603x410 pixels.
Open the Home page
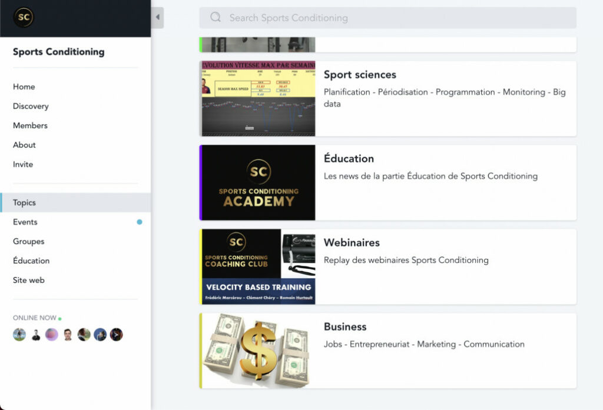24,86
